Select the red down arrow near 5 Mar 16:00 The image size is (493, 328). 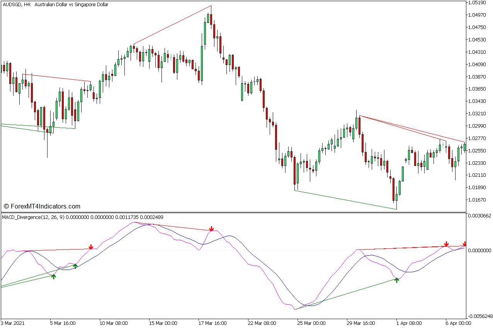click(91, 246)
